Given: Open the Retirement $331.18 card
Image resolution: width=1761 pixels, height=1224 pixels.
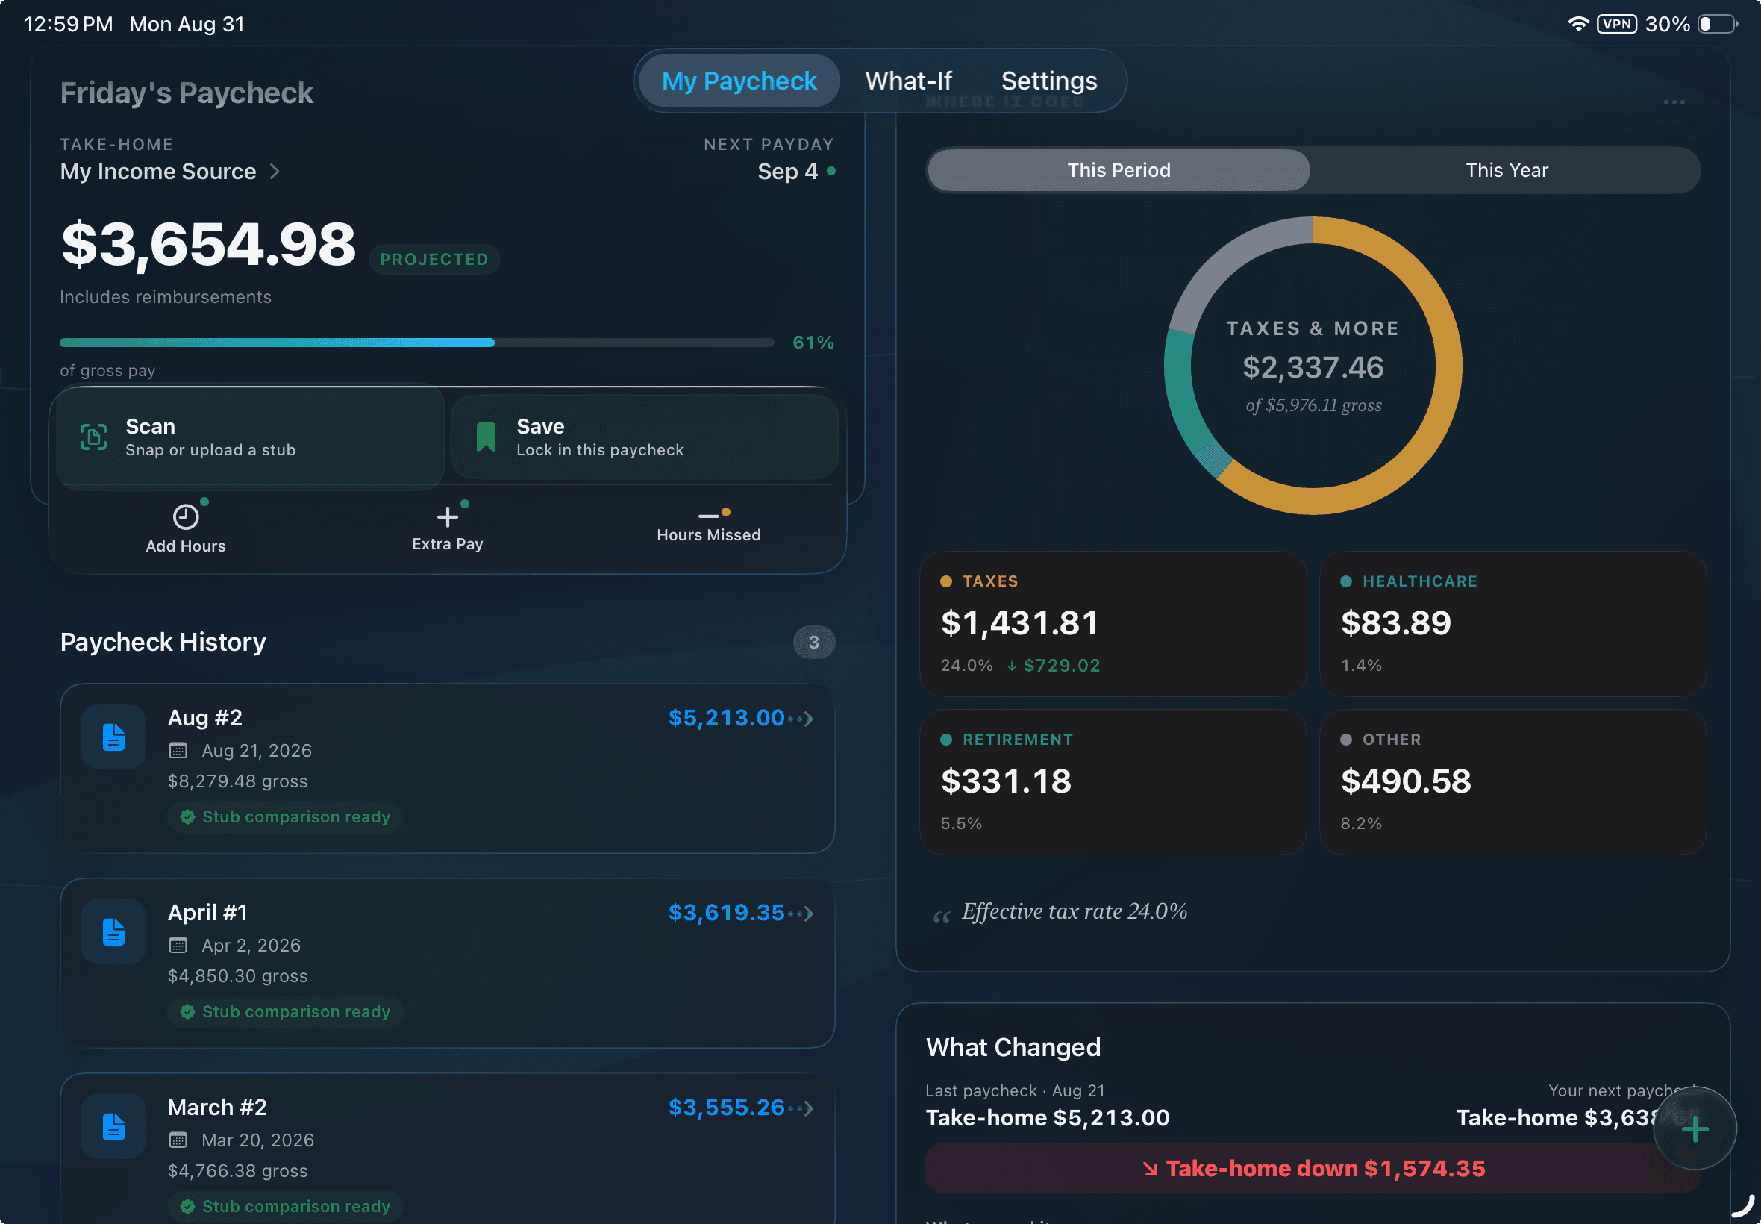Looking at the screenshot, I should (x=1113, y=781).
